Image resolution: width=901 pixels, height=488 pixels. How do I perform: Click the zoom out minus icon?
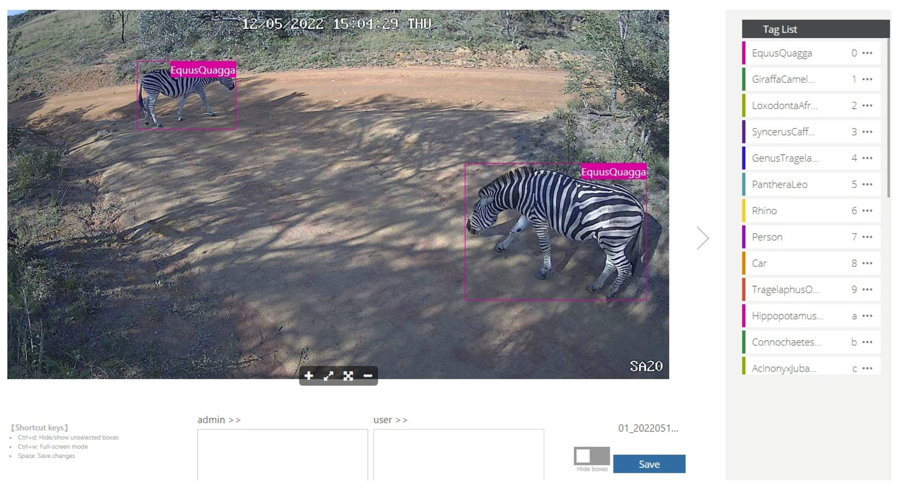click(368, 376)
